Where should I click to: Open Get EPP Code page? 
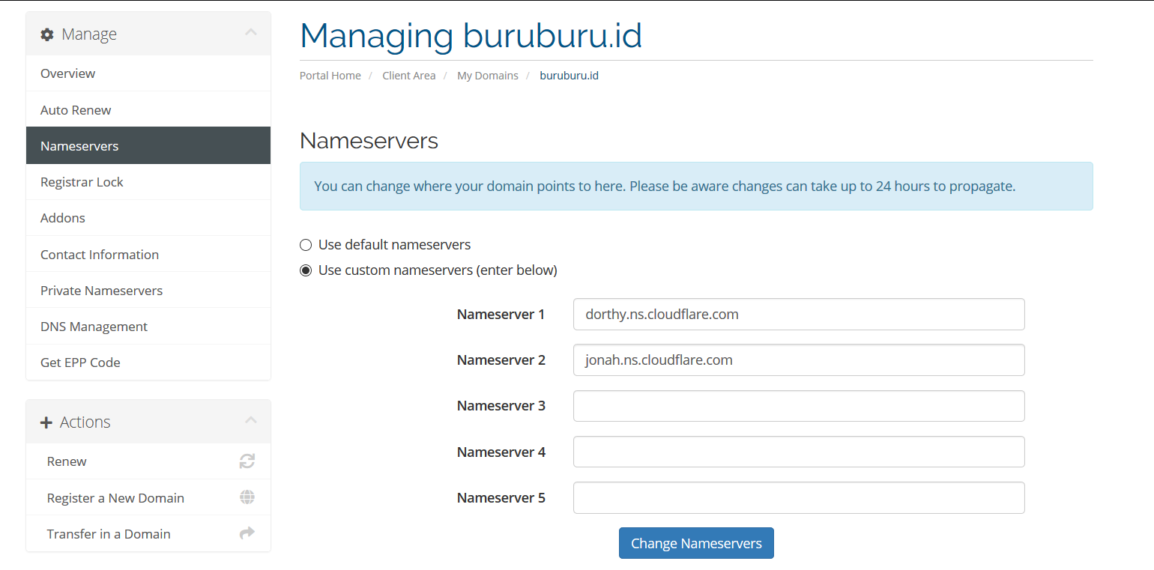tap(148, 363)
